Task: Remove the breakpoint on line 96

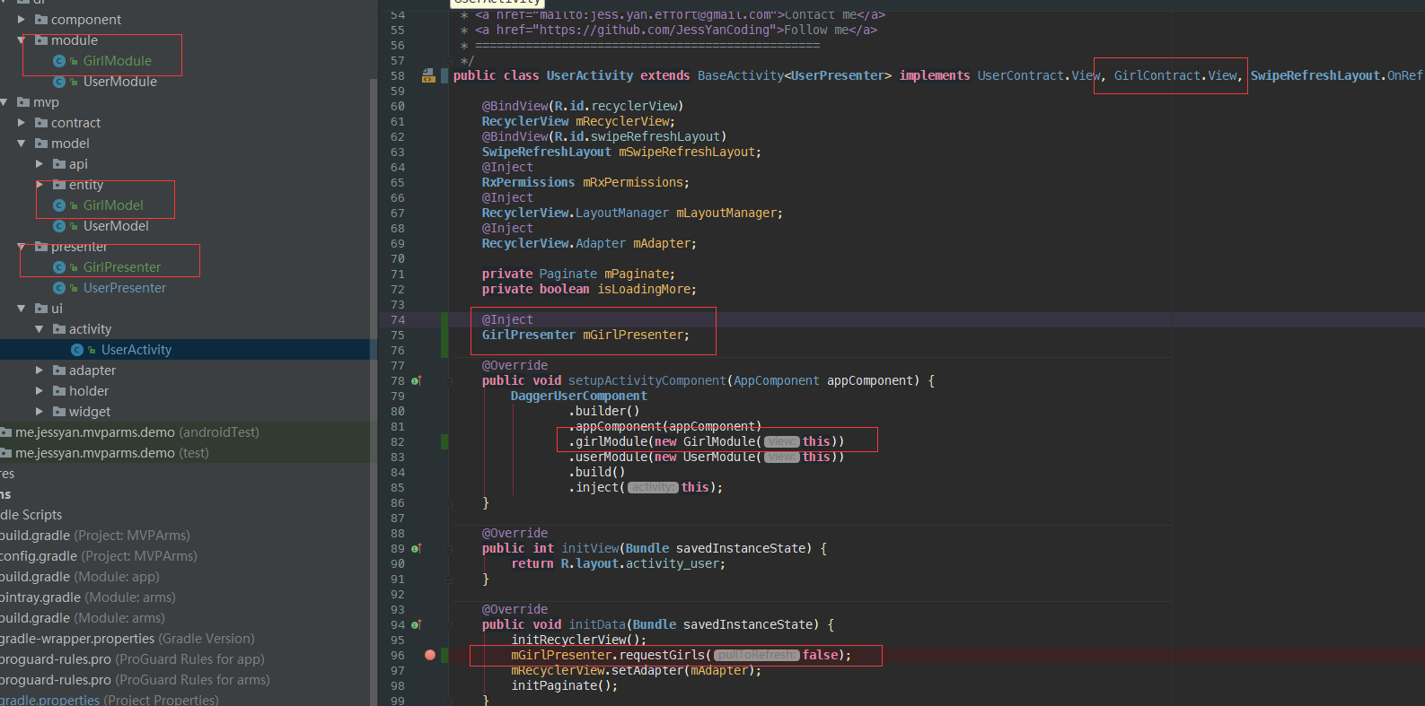Action: 430,656
